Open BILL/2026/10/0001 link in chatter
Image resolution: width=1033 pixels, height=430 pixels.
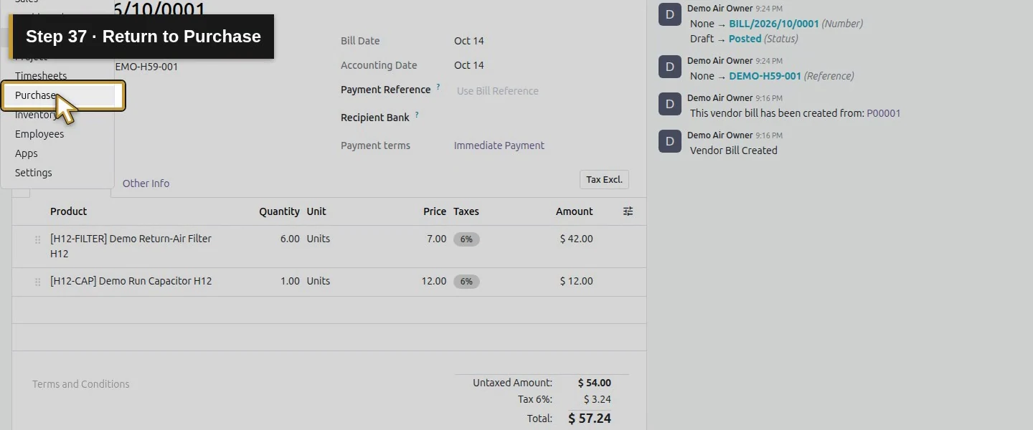(774, 24)
